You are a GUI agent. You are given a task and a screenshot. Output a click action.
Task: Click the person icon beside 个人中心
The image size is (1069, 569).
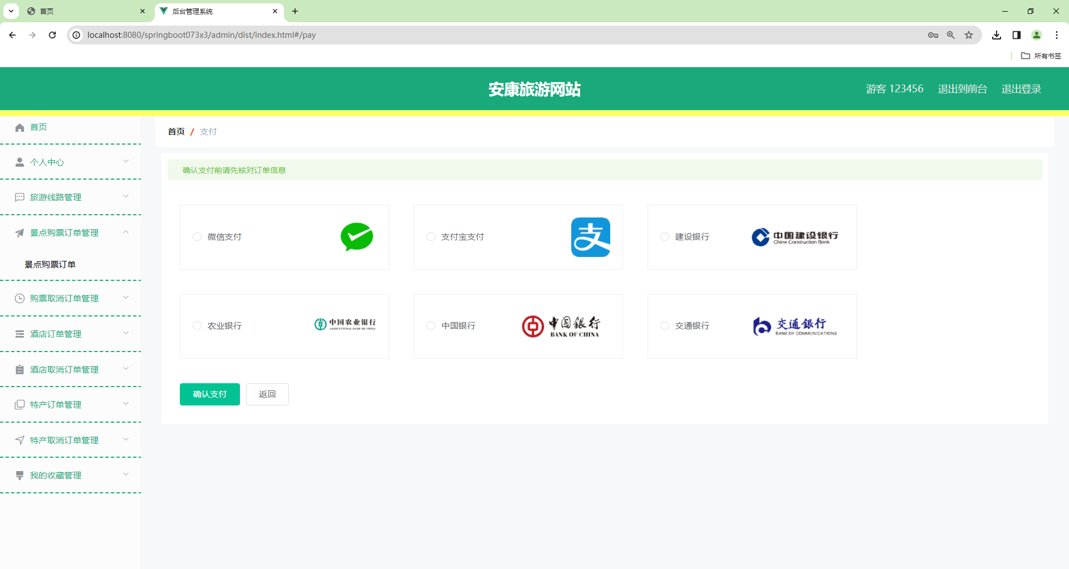(19, 162)
